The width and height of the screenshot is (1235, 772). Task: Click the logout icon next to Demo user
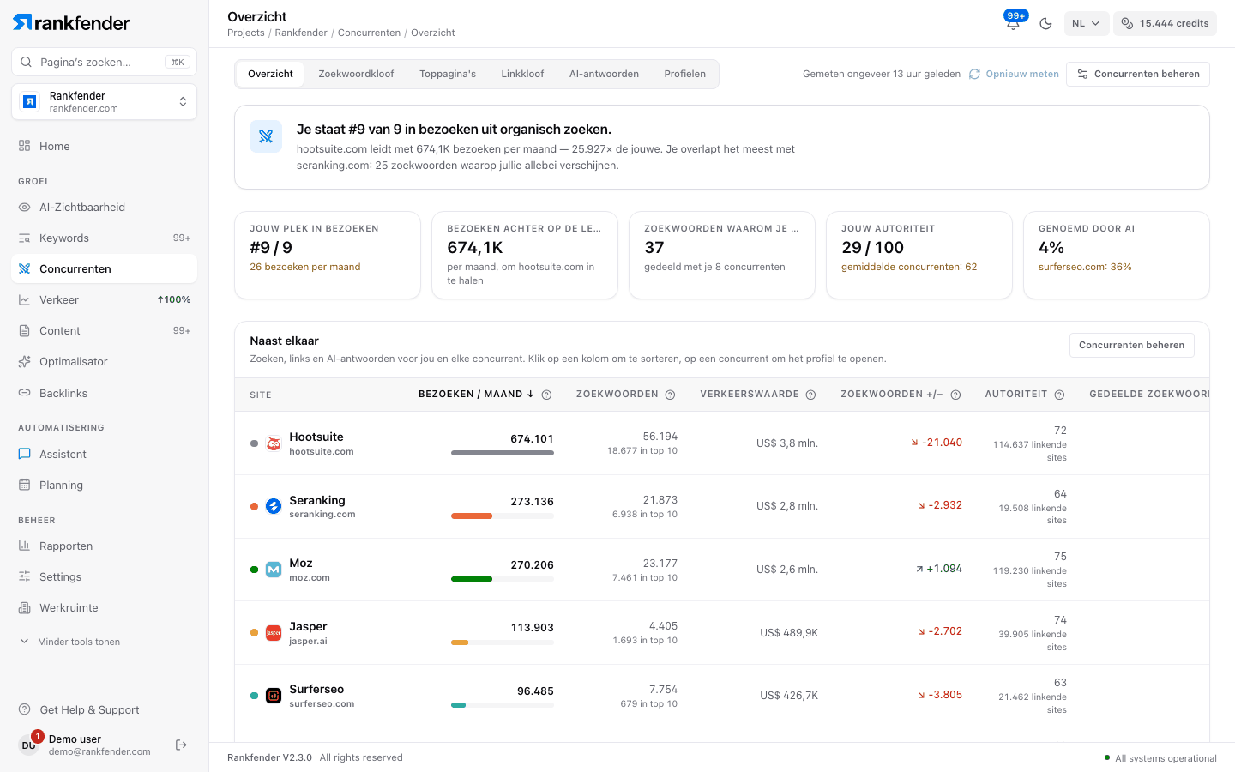point(181,745)
